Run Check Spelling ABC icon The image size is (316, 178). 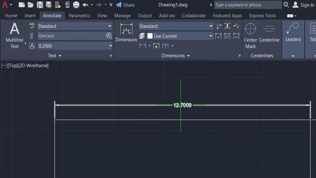(x=32, y=26)
